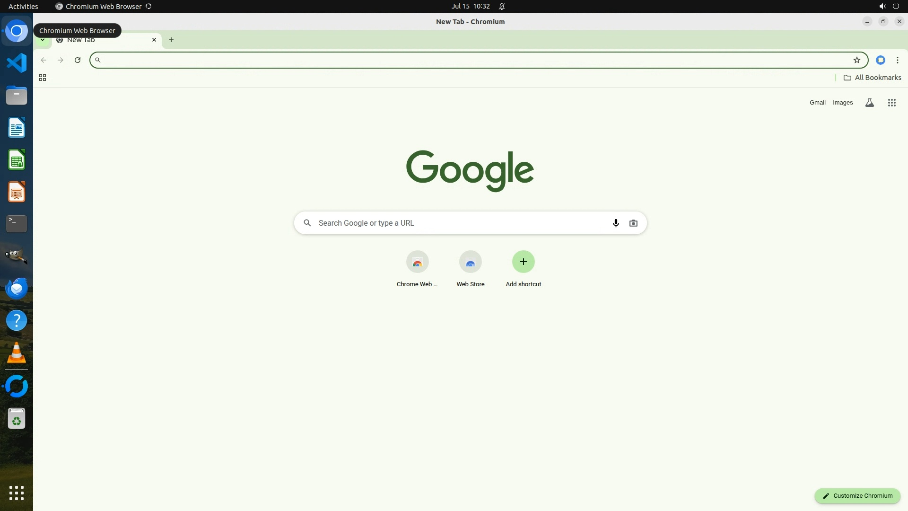Open a new tab with plus button
This screenshot has width=908, height=511.
pyautogui.click(x=171, y=40)
